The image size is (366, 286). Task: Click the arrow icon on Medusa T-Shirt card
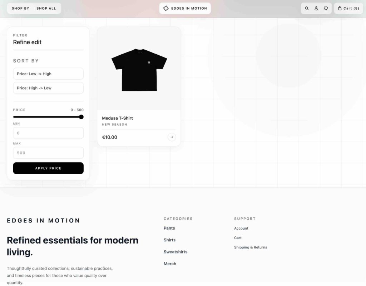click(x=172, y=137)
